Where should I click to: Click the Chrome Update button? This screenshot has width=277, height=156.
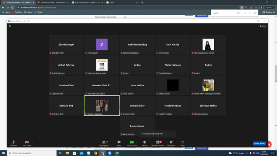click(270, 8)
